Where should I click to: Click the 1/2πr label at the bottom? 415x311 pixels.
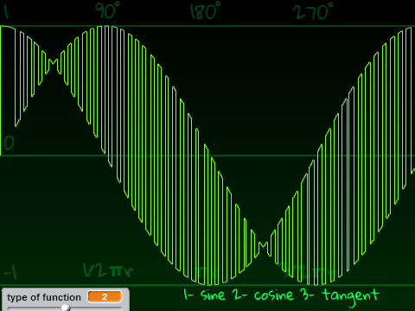(108, 270)
